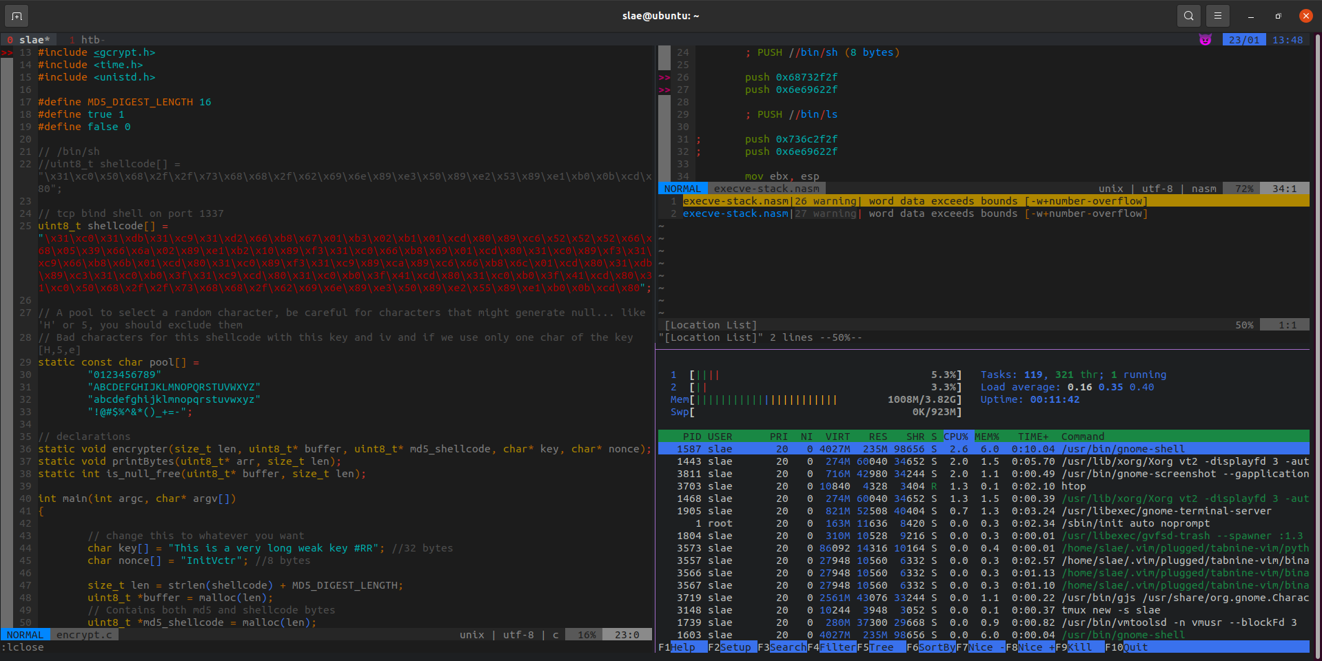
Task: Select htop process 1739 vmtoolsd row
Action: click(984, 622)
